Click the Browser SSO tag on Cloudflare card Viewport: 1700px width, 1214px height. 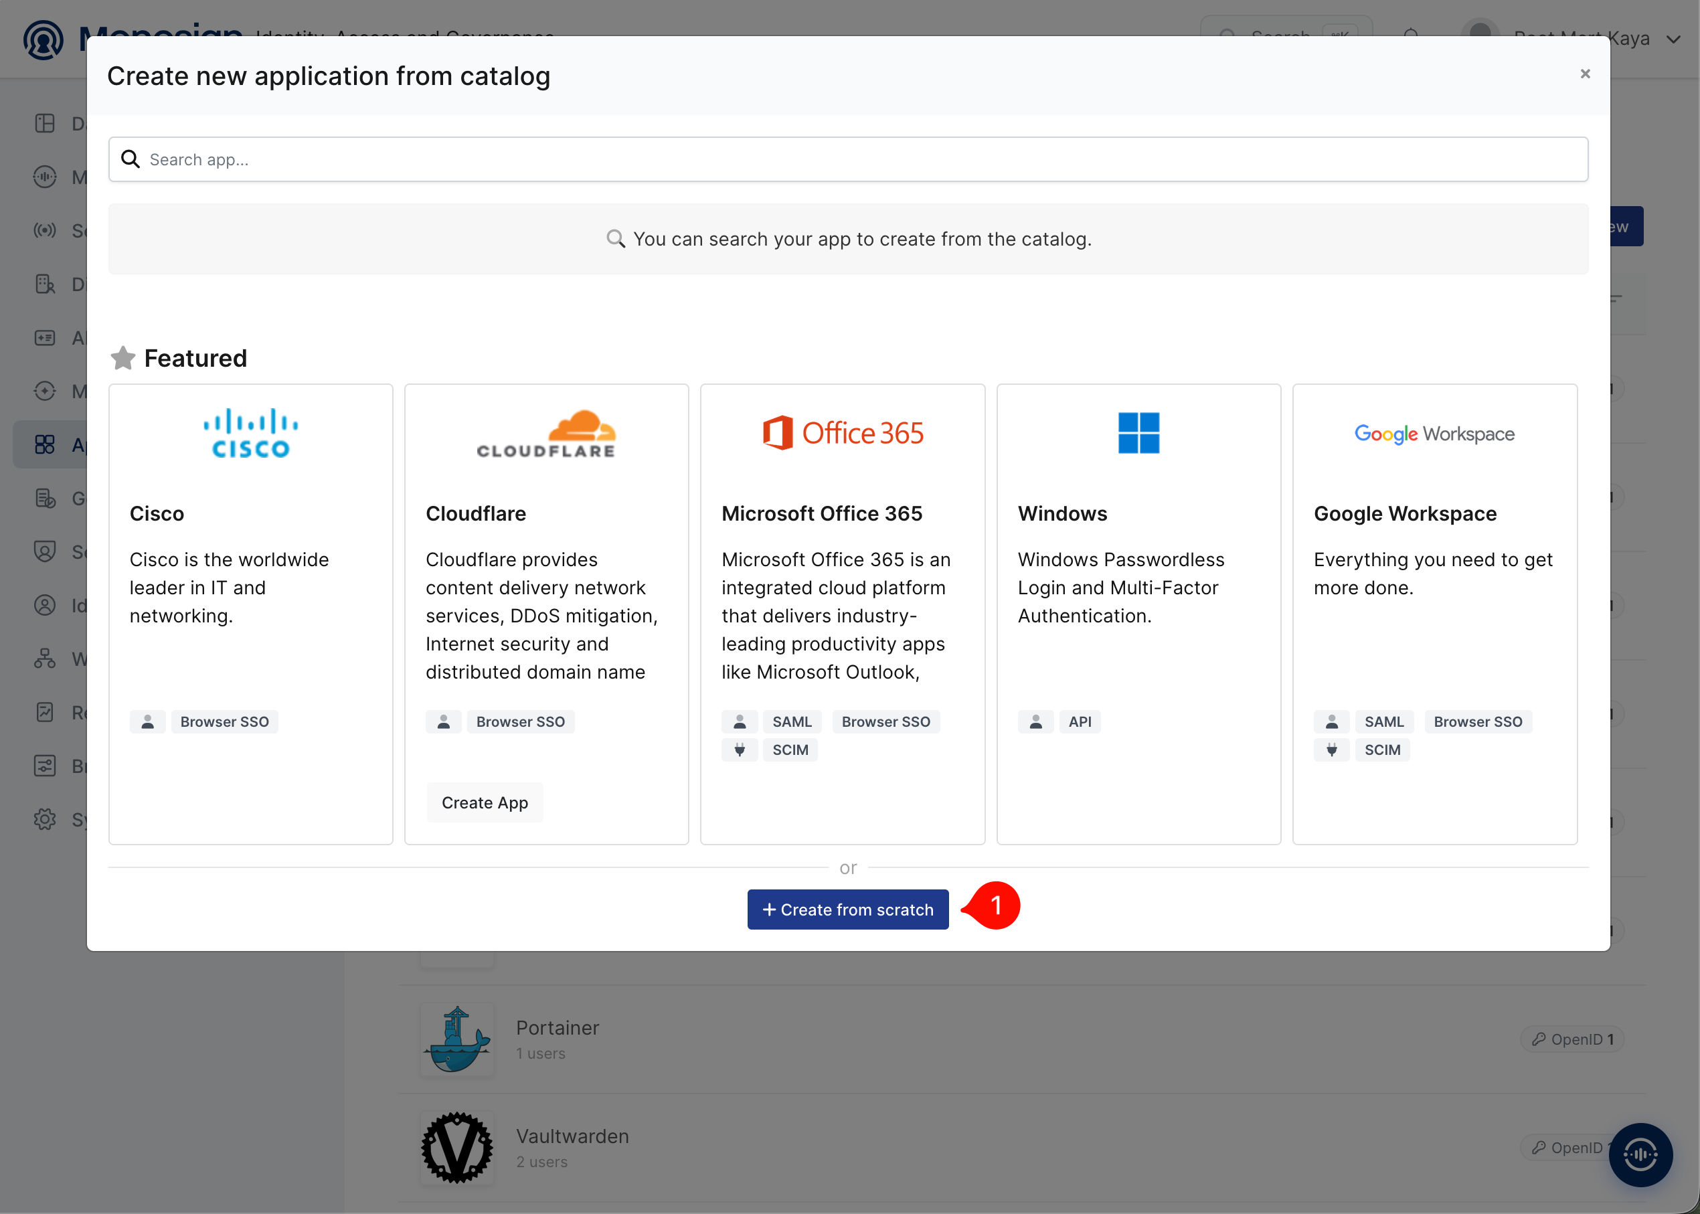[x=521, y=721]
